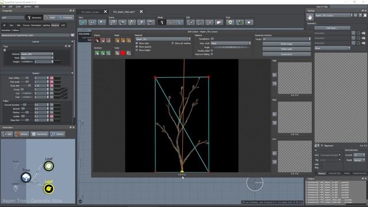The image size is (368, 207).
Task: Click the second button under Generate Vertices
Action: tap(286, 49)
